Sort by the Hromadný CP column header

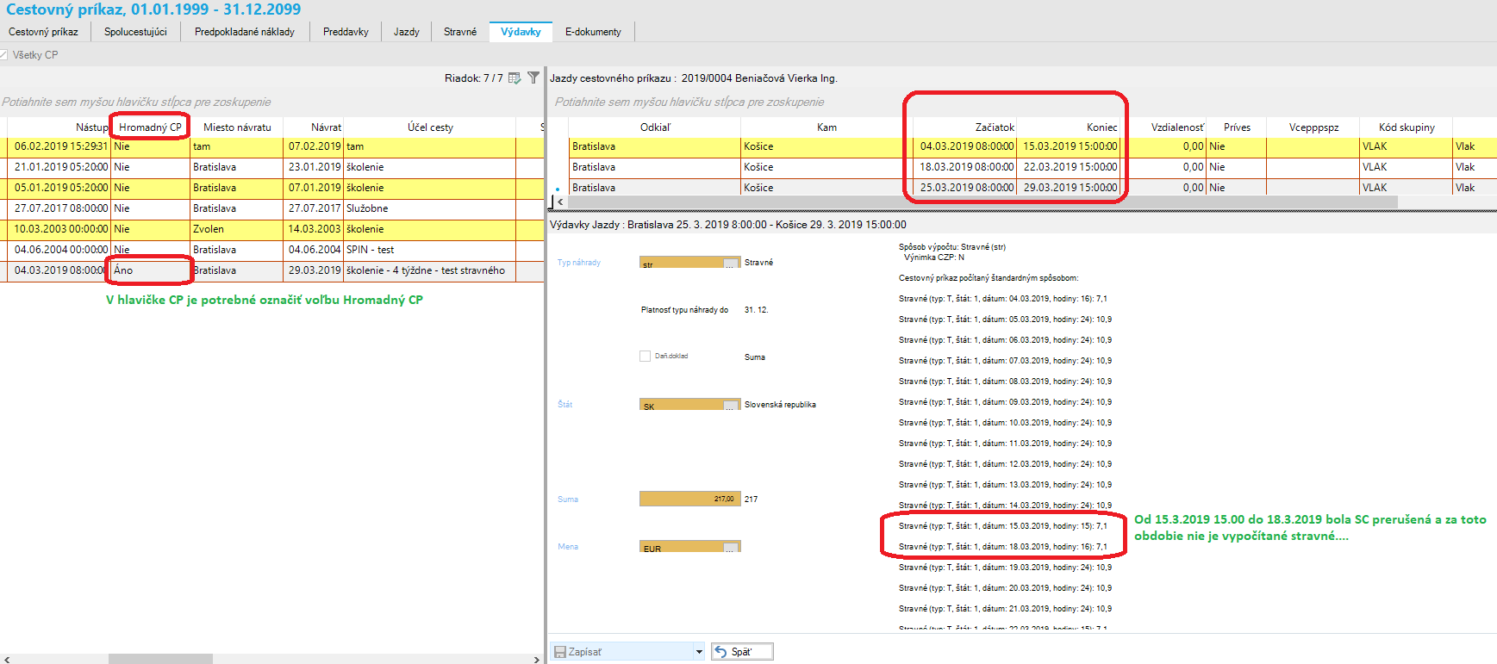pos(150,127)
